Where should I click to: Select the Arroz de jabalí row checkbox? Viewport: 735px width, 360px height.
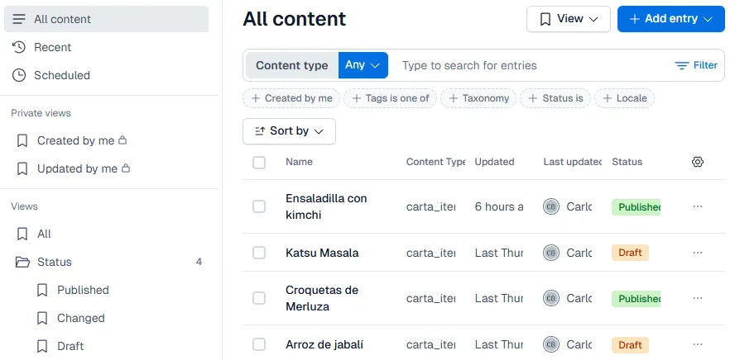pyautogui.click(x=259, y=344)
